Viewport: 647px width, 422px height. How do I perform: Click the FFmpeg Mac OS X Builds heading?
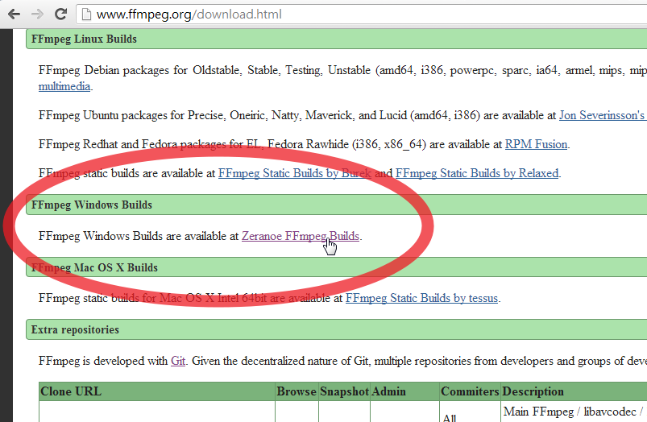coord(94,267)
